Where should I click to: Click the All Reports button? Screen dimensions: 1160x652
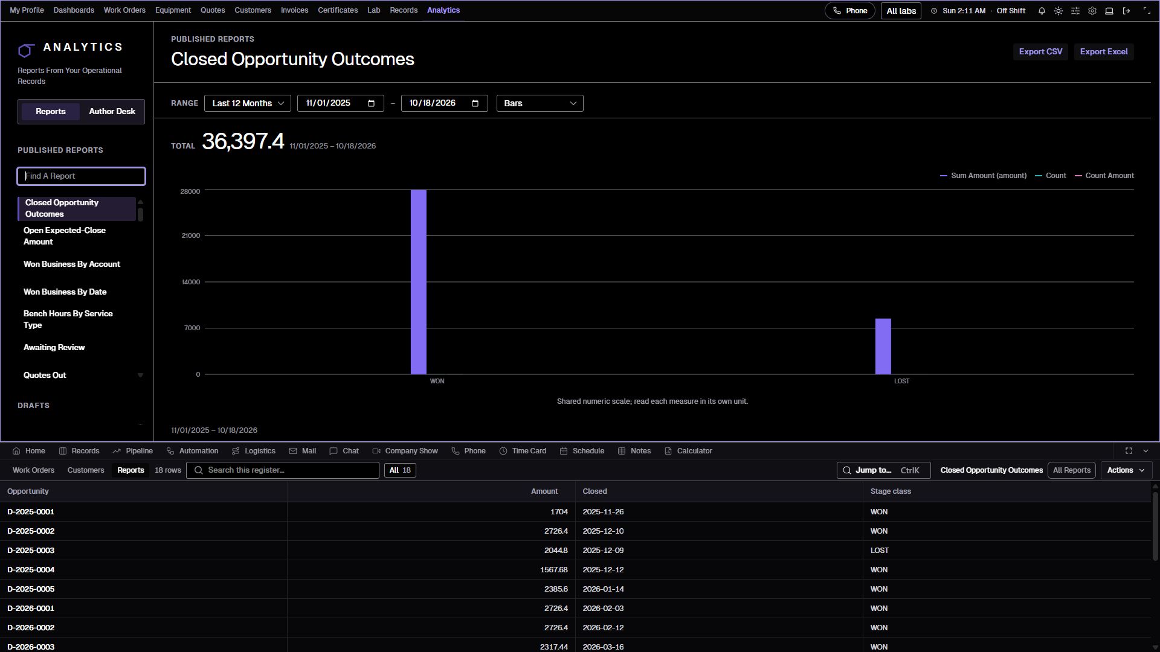[1071, 470]
